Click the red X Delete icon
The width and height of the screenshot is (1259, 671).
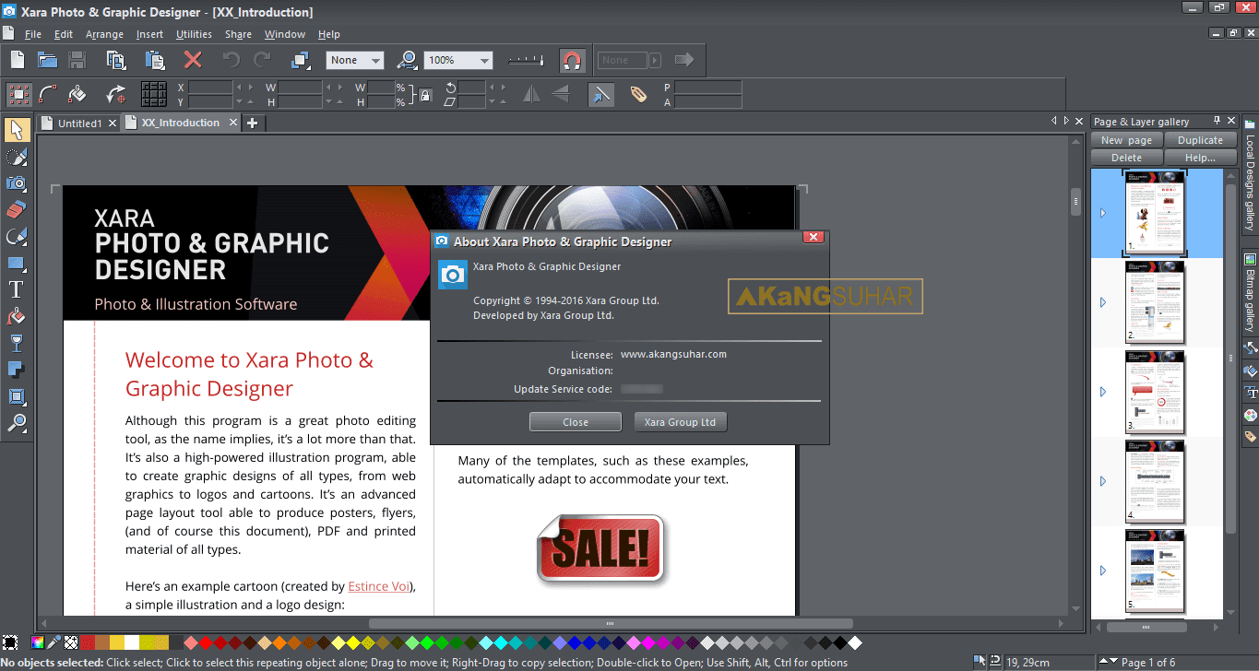click(x=193, y=60)
